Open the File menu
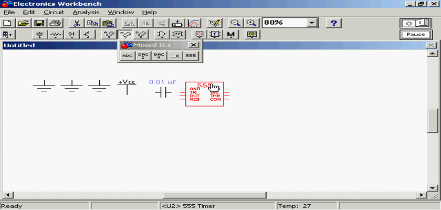The width and height of the screenshot is (441, 210). [x=9, y=13]
